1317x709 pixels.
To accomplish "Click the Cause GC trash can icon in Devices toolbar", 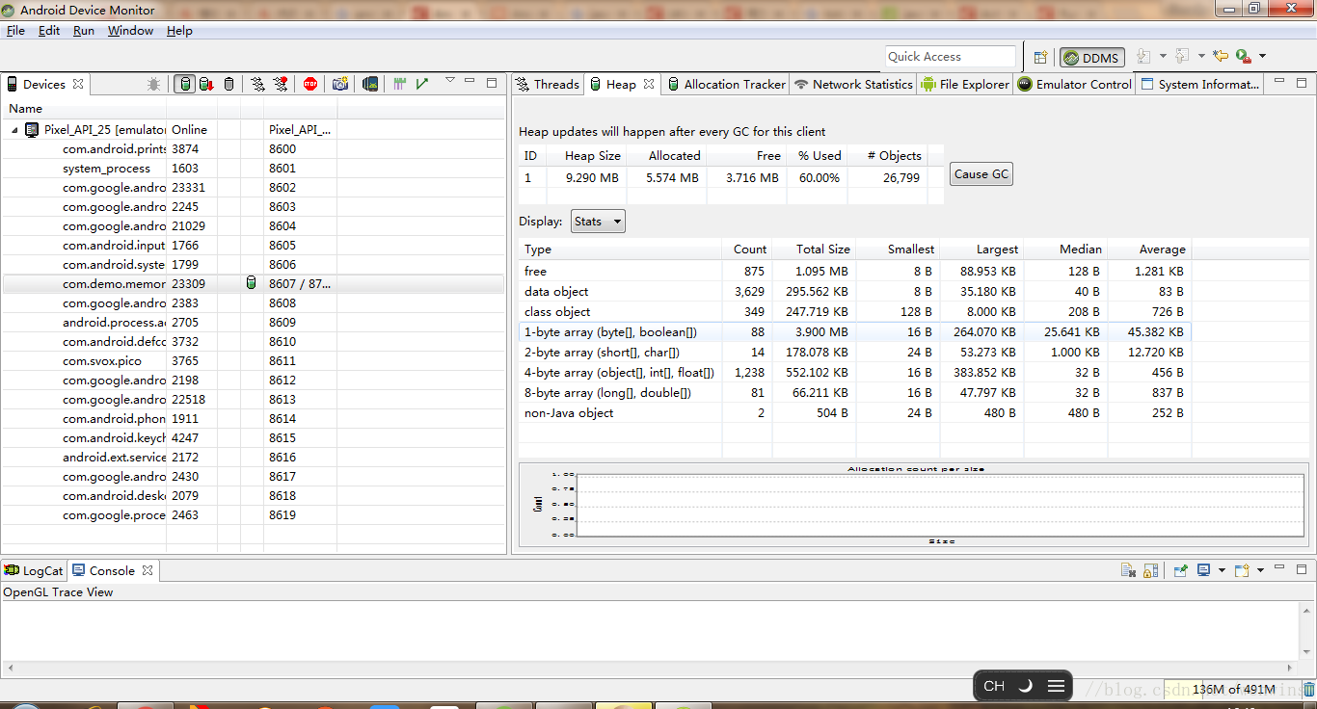I will (x=228, y=84).
